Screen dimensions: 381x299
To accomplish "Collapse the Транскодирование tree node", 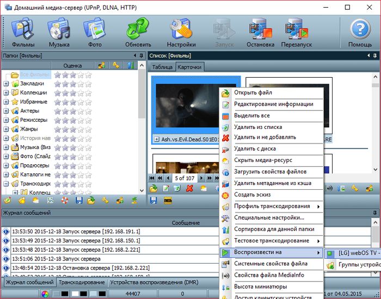I will point(6,184).
